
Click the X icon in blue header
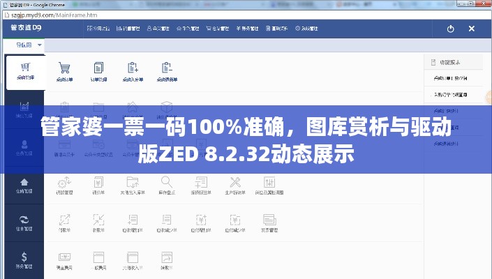pyautogui.click(x=472, y=29)
